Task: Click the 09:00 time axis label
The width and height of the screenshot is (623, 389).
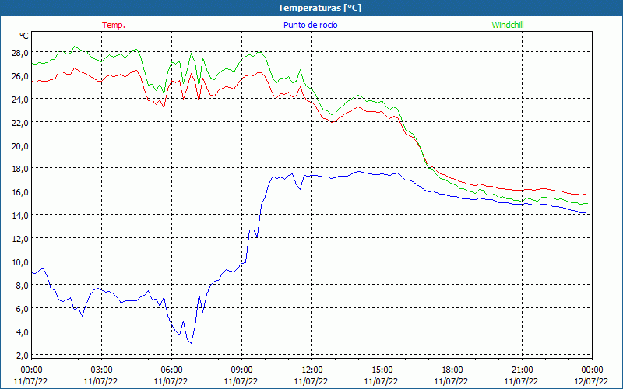Action: 241,370
